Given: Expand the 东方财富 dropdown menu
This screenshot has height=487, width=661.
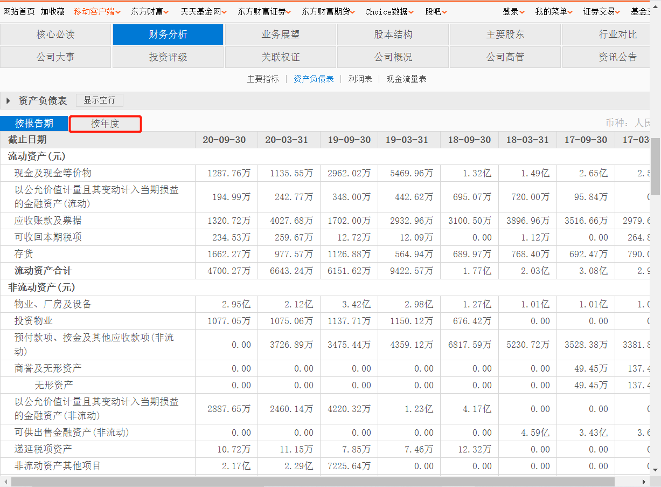Looking at the screenshot, I should (x=150, y=11).
